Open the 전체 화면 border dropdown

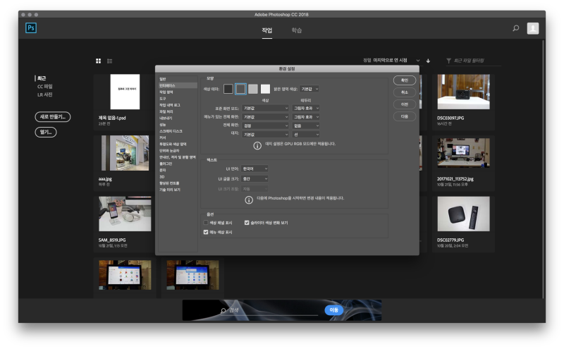[306, 125]
